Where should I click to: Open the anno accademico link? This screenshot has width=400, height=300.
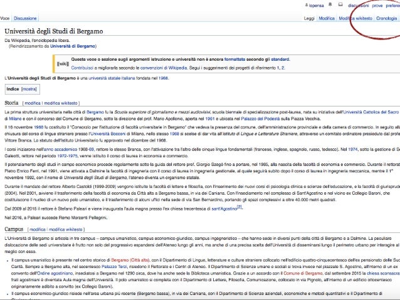[60, 149]
